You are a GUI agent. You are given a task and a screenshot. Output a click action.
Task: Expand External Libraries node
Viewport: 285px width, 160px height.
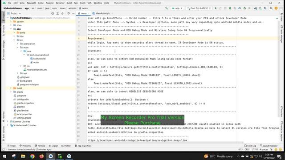pyautogui.click(x=8, y=121)
